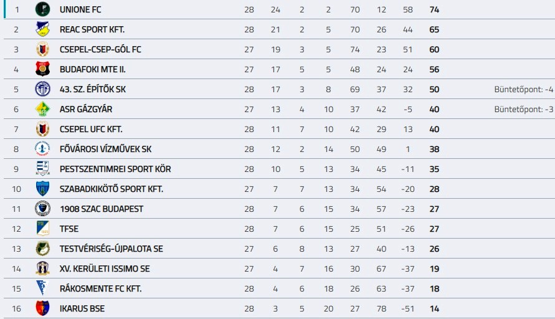555x319 pixels.
Task: Click the 1908 SZAC Budapest round badge
Action: (42, 209)
